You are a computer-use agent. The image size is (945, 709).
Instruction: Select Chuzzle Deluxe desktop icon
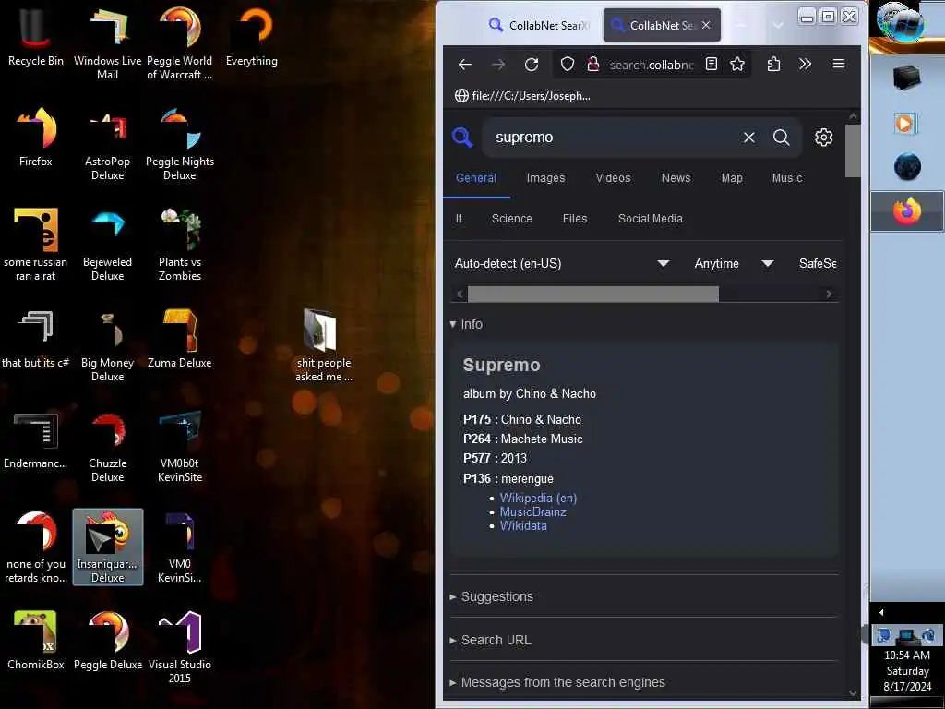(x=107, y=447)
